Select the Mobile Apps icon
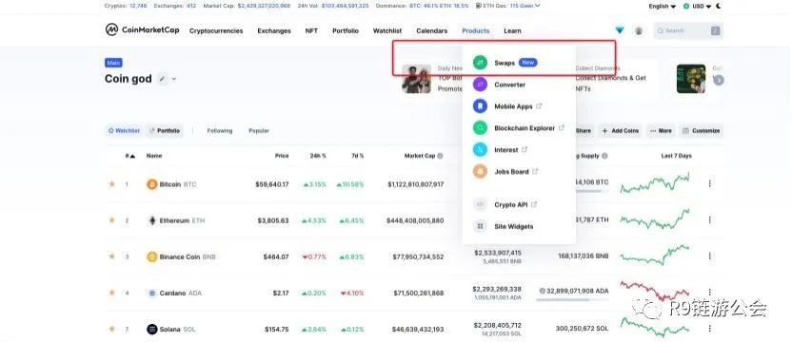 (480, 106)
